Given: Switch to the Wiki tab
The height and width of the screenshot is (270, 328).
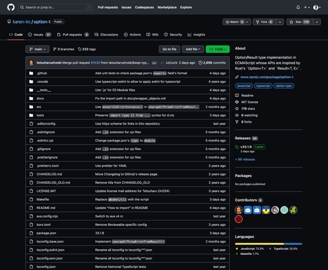Looking at the screenshot, I should click(153, 34).
